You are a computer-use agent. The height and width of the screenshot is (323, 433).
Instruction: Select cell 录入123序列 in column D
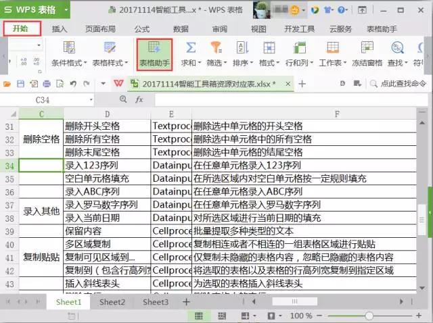(x=107, y=166)
